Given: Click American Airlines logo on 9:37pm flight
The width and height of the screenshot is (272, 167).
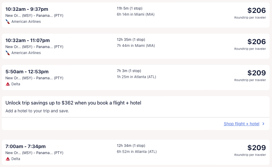Looking at the screenshot, I should click(x=8, y=22).
